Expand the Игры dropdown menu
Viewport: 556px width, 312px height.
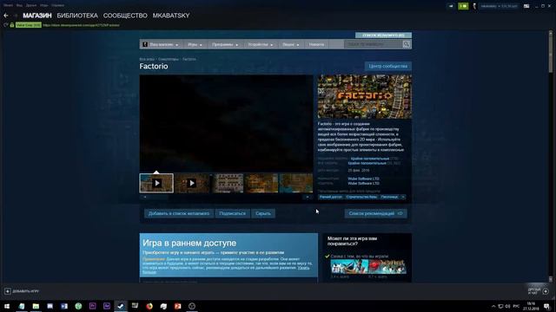pos(195,44)
